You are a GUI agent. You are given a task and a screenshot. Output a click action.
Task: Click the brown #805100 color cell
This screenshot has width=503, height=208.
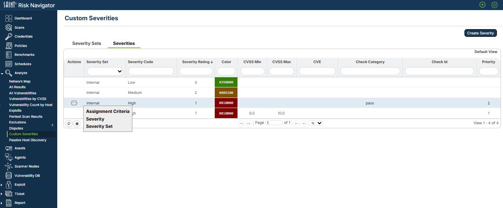click(226, 93)
